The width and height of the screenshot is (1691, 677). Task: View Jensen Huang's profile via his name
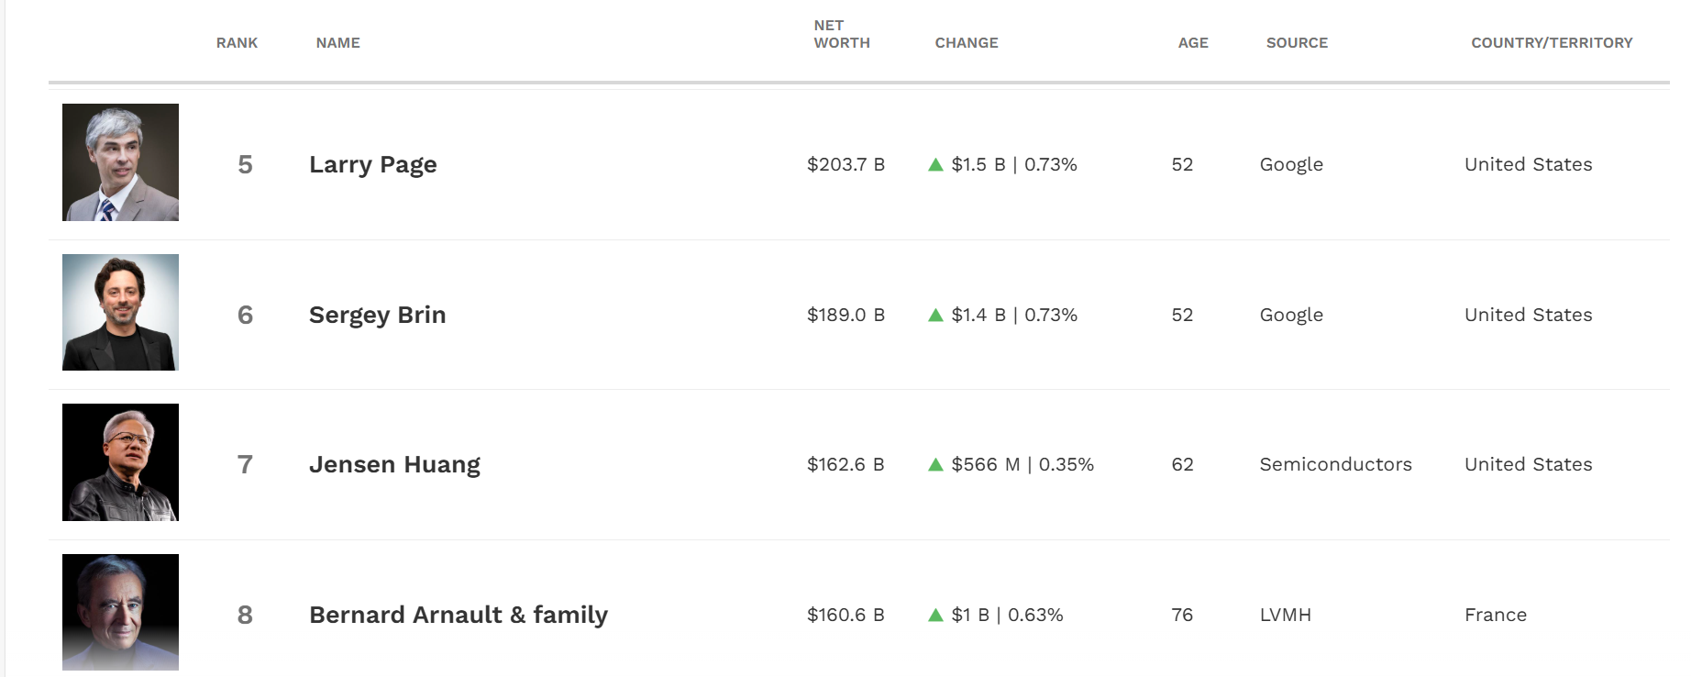[x=394, y=465]
